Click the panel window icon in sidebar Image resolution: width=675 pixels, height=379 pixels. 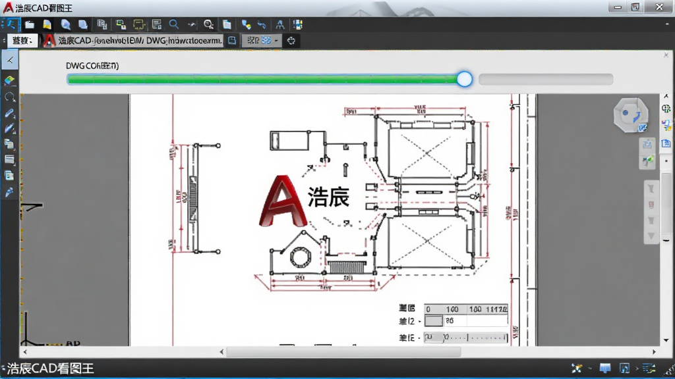pos(9,160)
